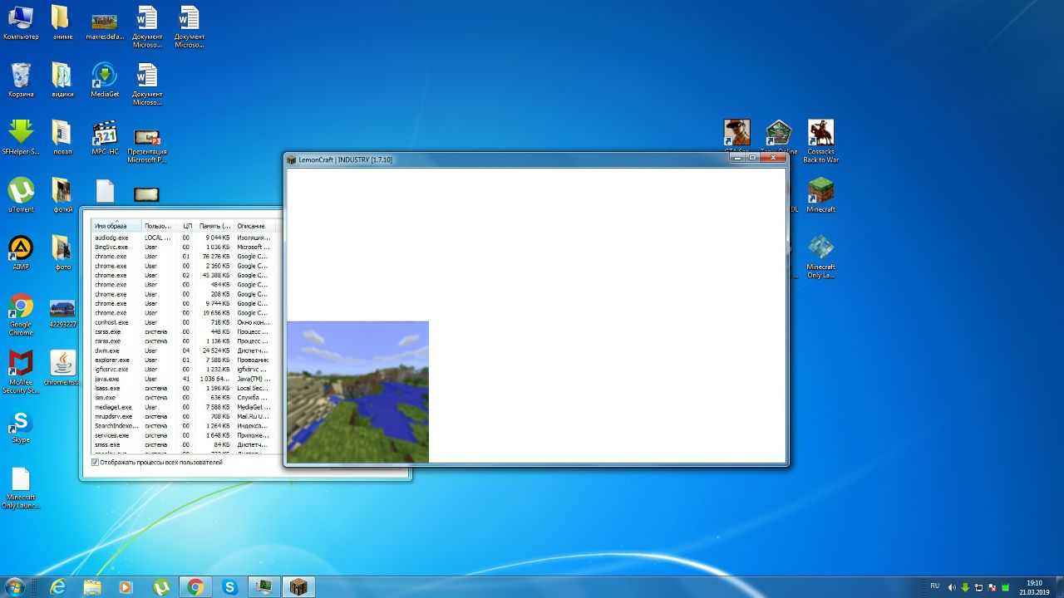The width and height of the screenshot is (1064, 598).
Task: Launch the AIMP player desktop icon
Action: coord(21,249)
